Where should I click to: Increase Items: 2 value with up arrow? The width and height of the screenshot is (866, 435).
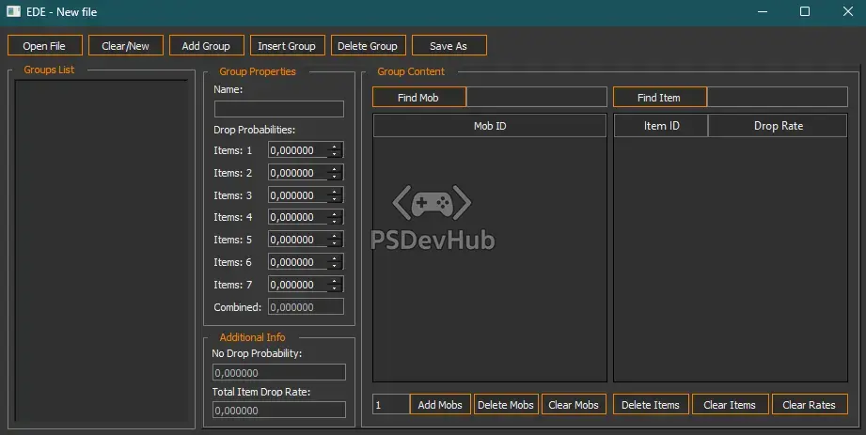tap(335, 169)
